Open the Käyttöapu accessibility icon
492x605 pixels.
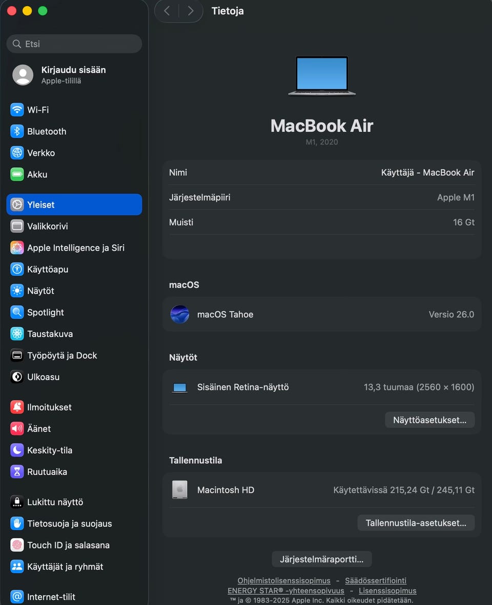(x=17, y=269)
